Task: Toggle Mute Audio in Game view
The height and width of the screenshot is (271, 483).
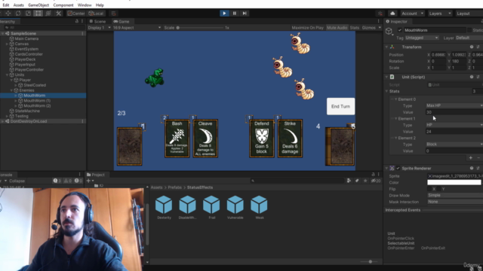Action: tap(337, 28)
